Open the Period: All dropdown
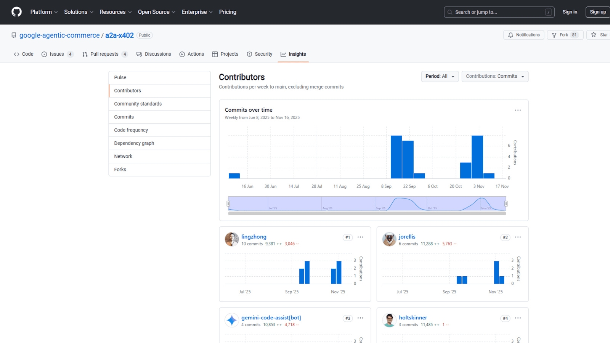 [x=440, y=76]
